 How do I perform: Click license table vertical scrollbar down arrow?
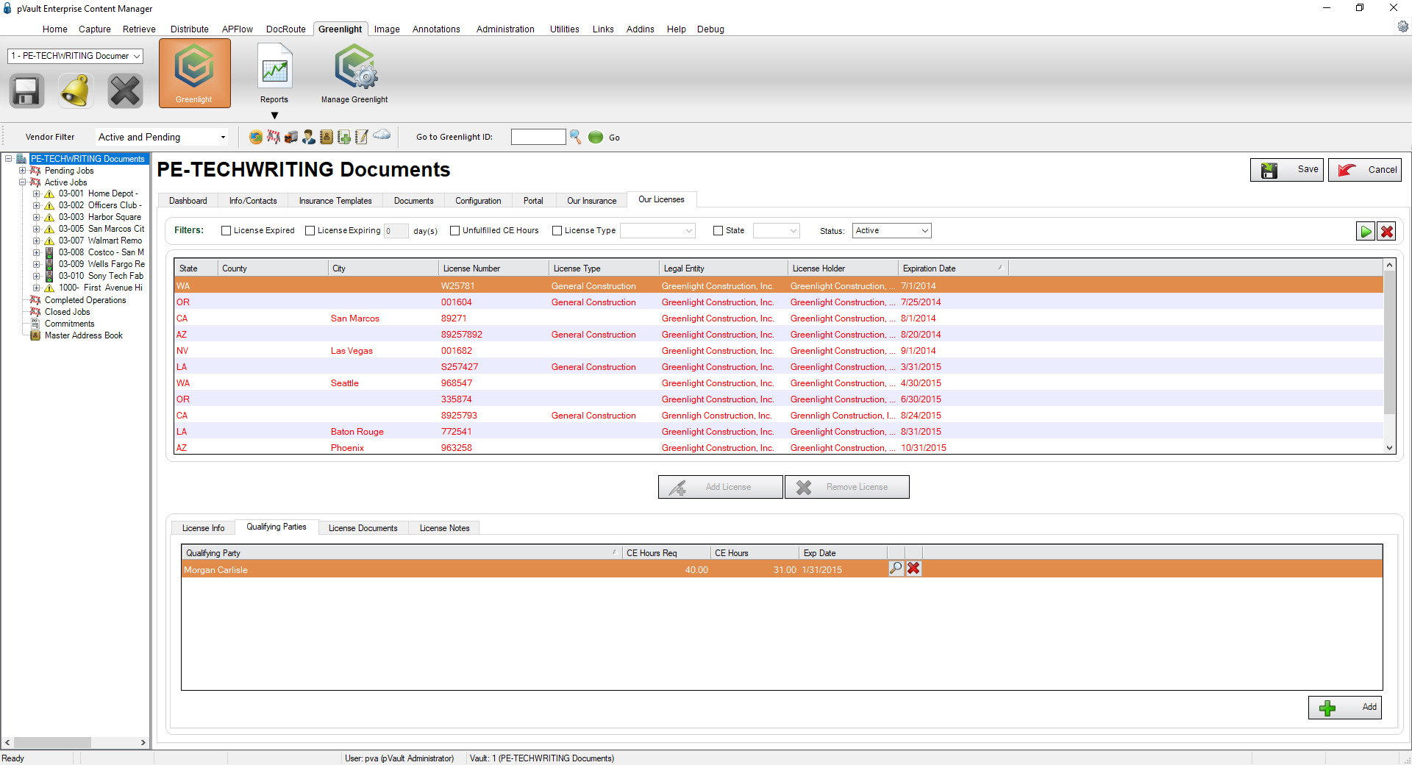pyautogui.click(x=1390, y=447)
